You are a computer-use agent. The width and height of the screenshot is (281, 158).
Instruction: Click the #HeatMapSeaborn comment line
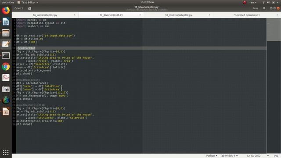pos(28,80)
